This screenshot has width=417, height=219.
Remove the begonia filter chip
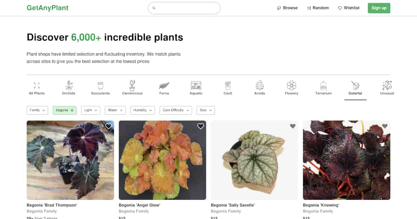72,110
